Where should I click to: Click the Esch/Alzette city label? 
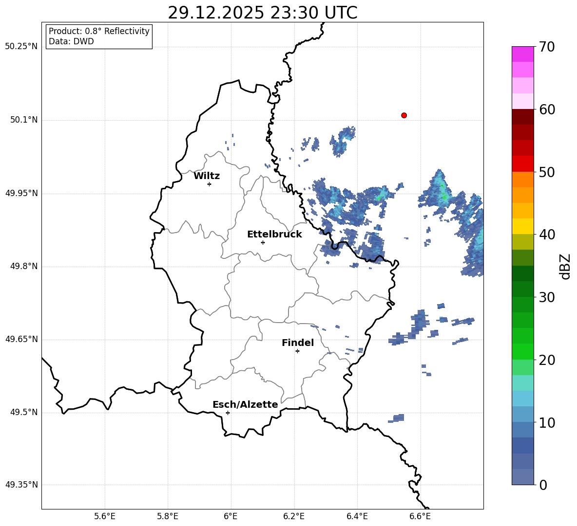pos(246,404)
